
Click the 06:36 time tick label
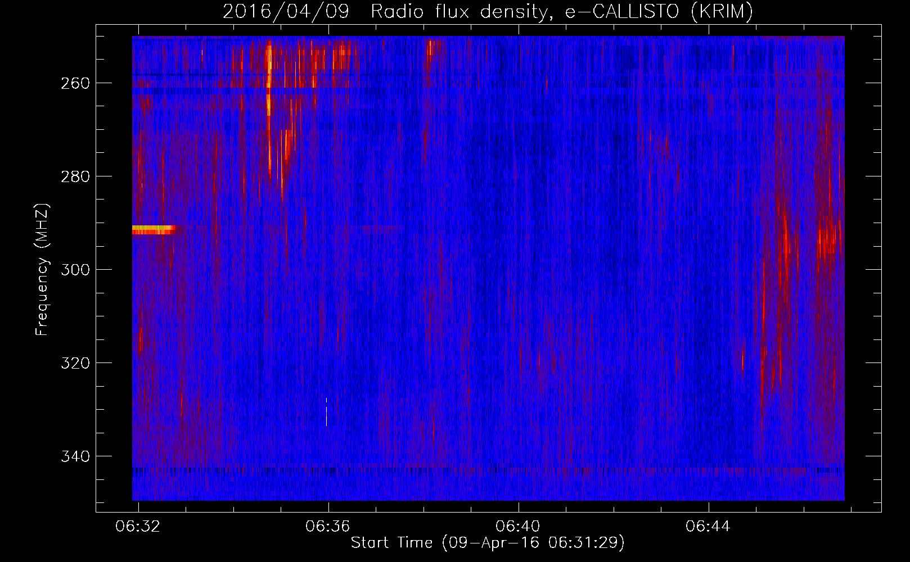[328, 526]
